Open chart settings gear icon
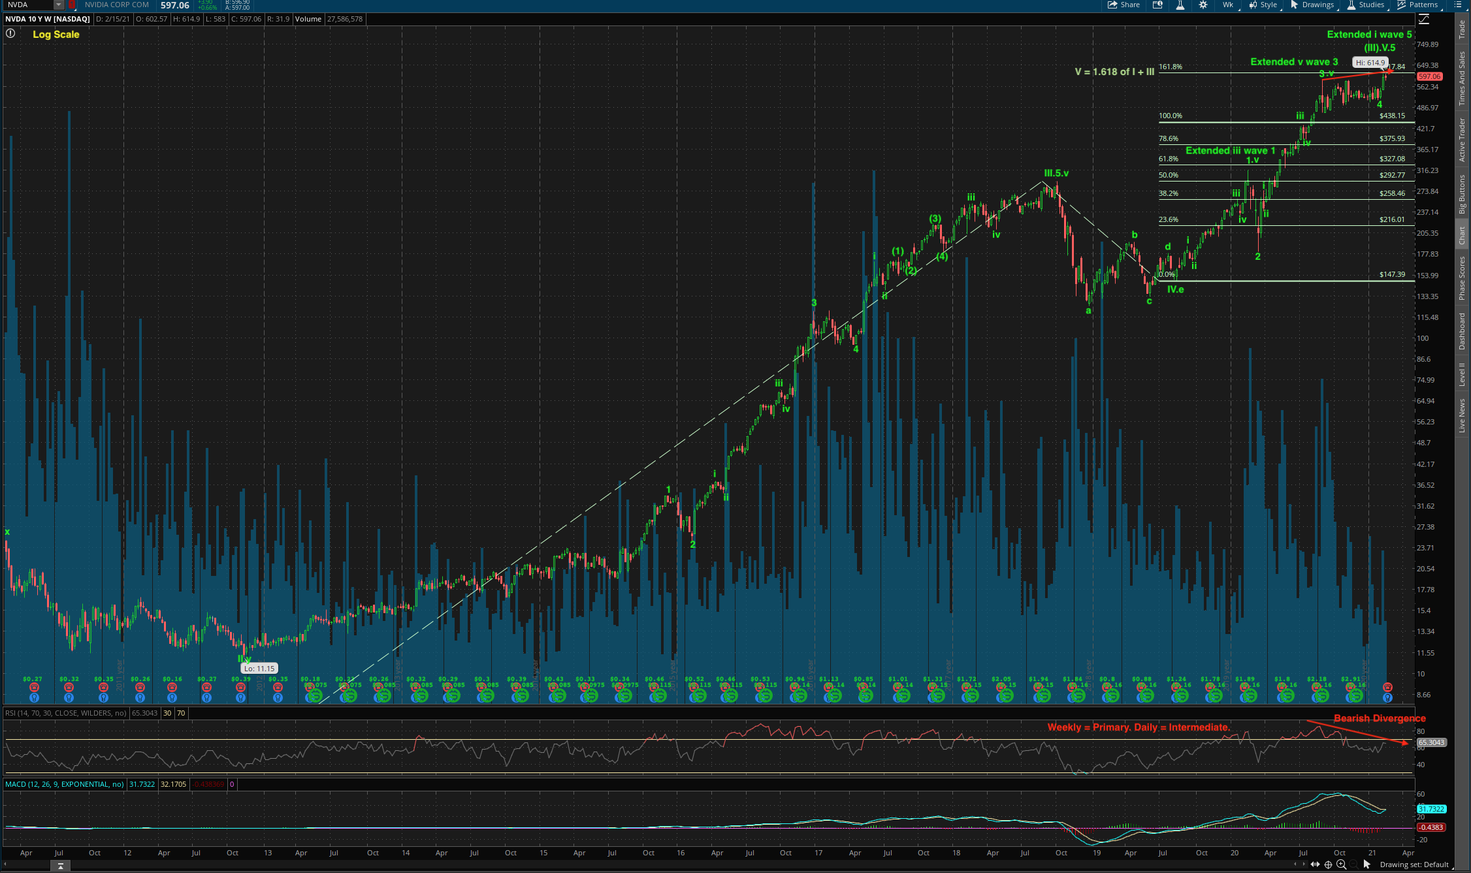This screenshot has width=1471, height=873. point(1203,5)
